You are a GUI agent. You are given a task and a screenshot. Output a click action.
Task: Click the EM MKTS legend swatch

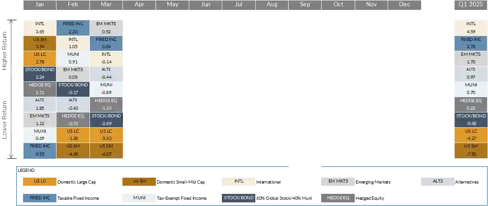click(338, 181)
